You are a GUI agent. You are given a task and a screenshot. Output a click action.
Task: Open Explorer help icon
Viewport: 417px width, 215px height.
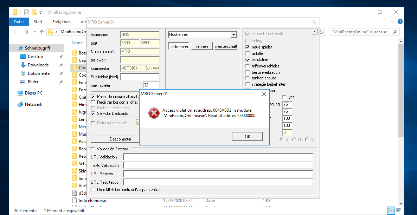[x=400, y=21]
